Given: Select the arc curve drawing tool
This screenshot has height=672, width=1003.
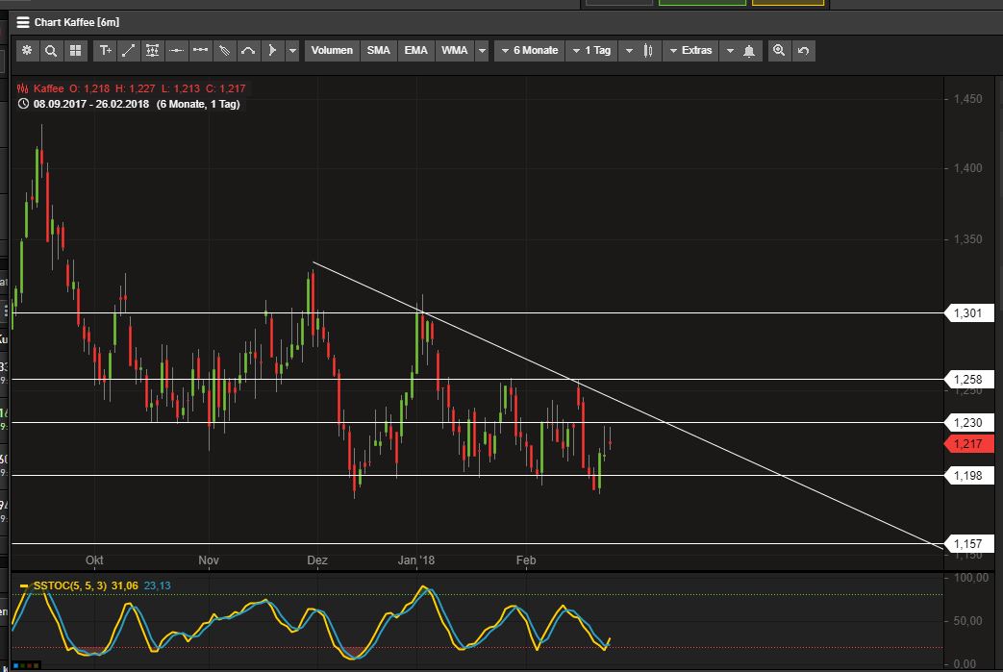Looking at the screenshot, I should [248, 50].
